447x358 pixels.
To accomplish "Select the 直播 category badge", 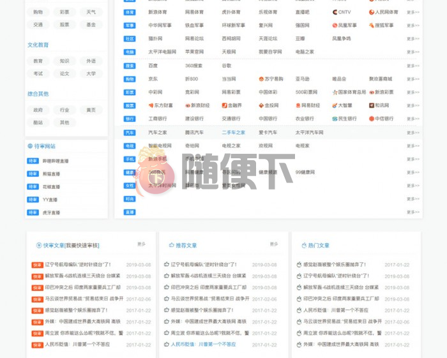I will (130, 212).
